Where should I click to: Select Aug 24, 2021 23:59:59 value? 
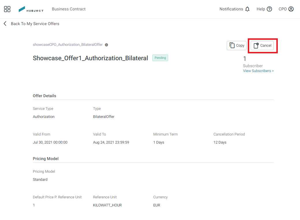111,142
